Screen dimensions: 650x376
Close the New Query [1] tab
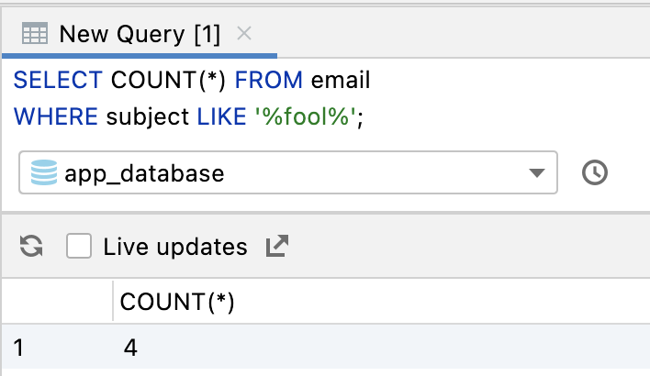[243, 34]
